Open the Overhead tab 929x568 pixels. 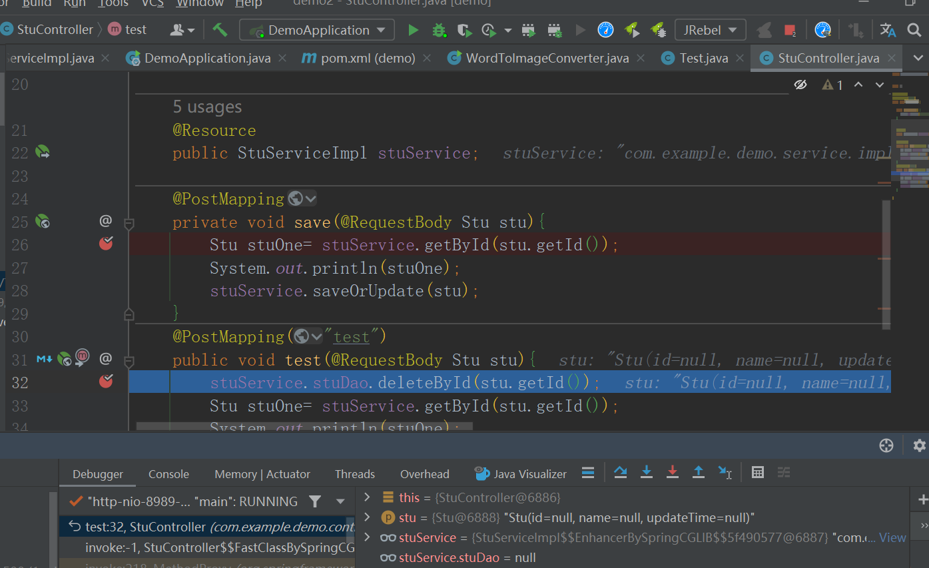pos(425,474)
